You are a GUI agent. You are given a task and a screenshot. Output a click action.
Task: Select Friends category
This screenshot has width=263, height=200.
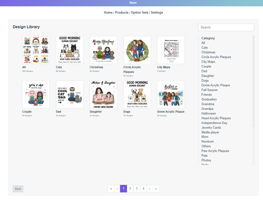207,94
